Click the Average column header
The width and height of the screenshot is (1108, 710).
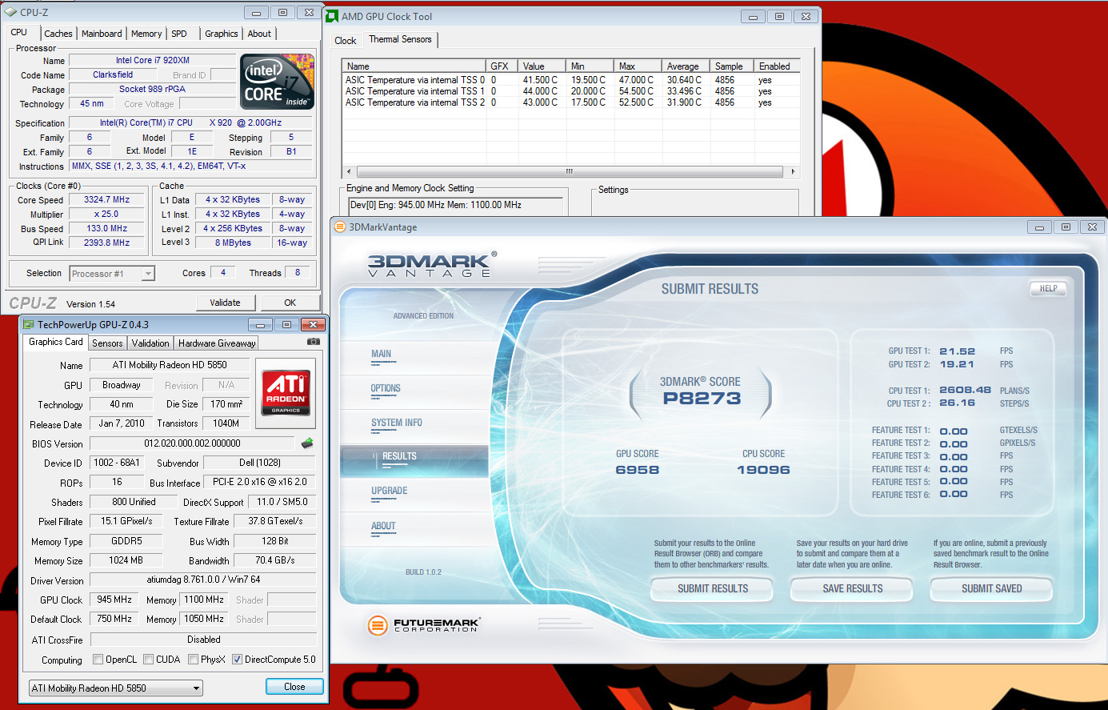pyautogui.click(x=686, y=66)
